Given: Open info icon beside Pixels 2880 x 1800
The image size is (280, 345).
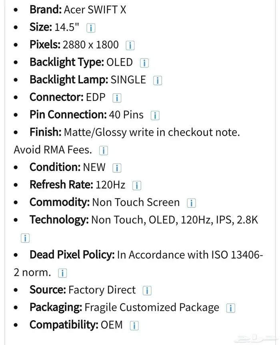Looking at the screenshot, I should tap(130, 46).
